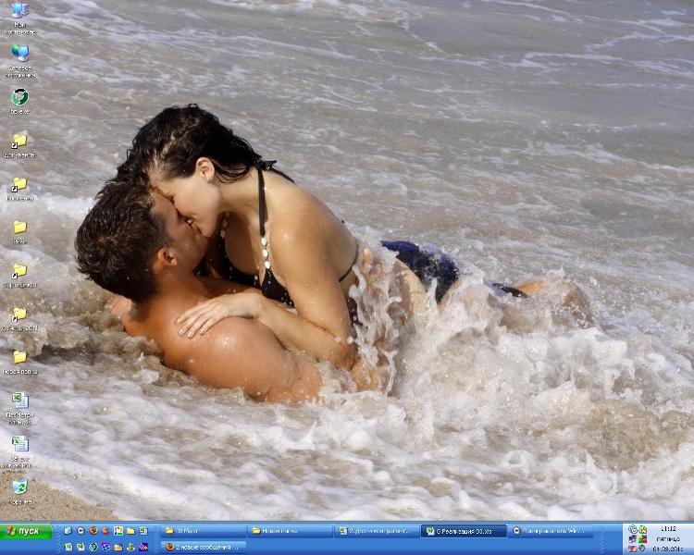Open the Документы folder shortcut
This screenshot has width=694, height=555.
click(19, 141)
